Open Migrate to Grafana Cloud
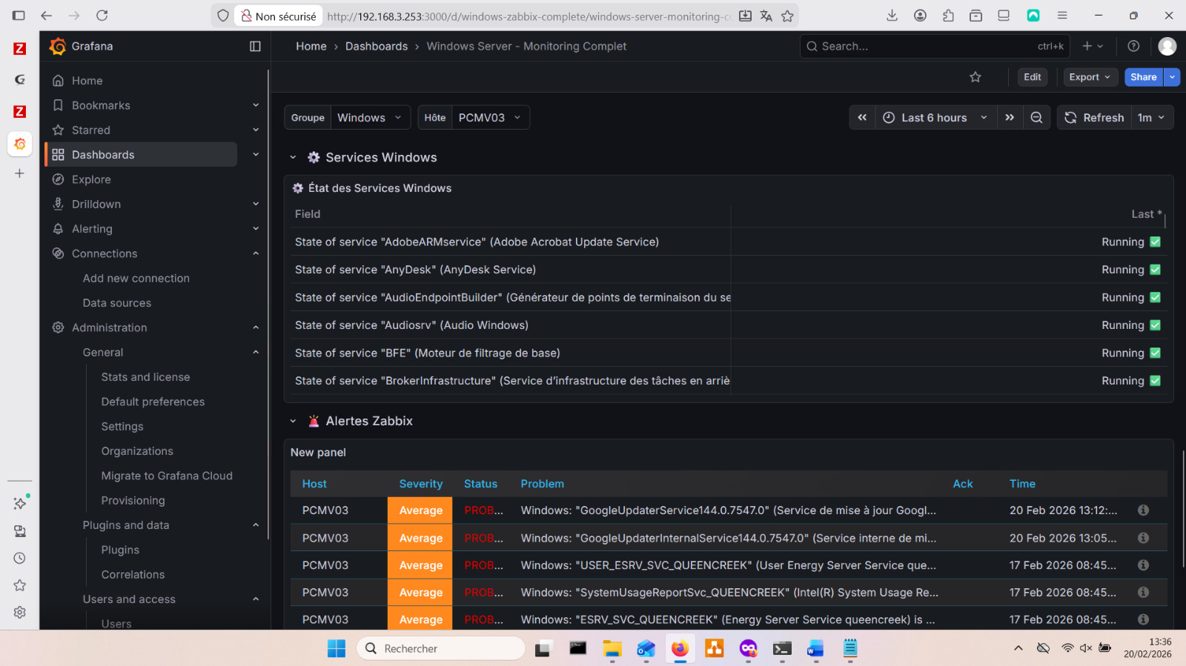 pos(167,476)
